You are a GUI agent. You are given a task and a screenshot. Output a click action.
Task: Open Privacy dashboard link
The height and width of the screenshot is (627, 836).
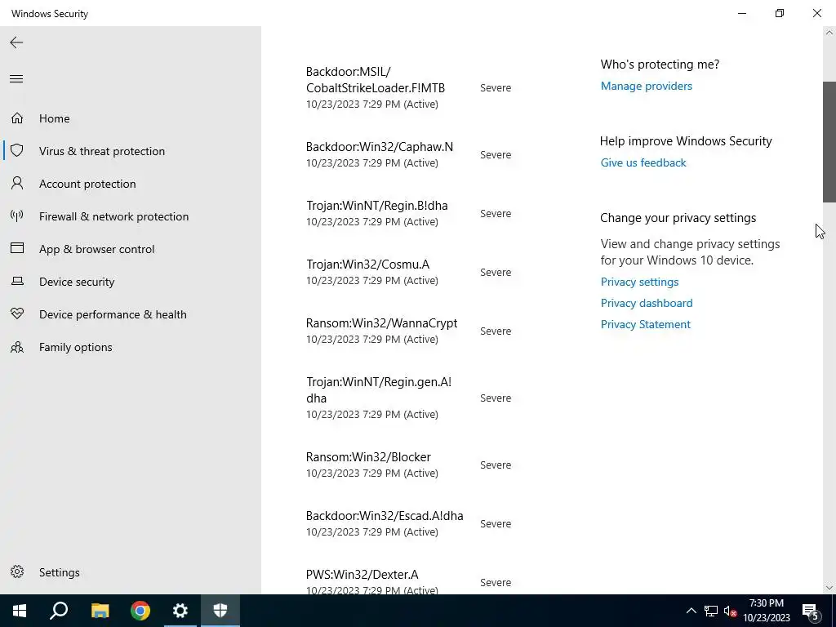[x=647, y=303]
